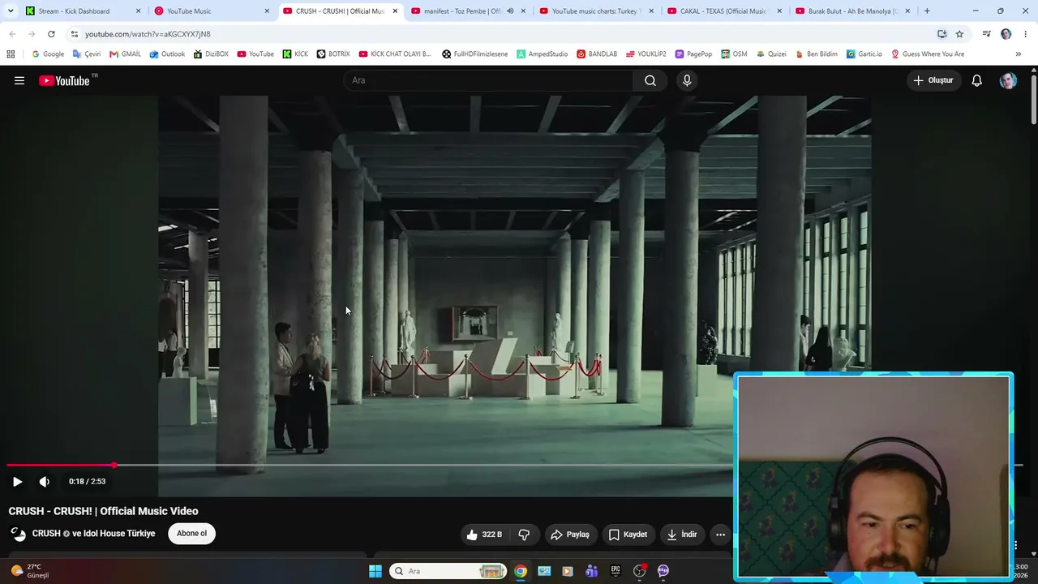Open the Gartic.io bookmark
The image size is (1038, 584).
tap(864, 54)
